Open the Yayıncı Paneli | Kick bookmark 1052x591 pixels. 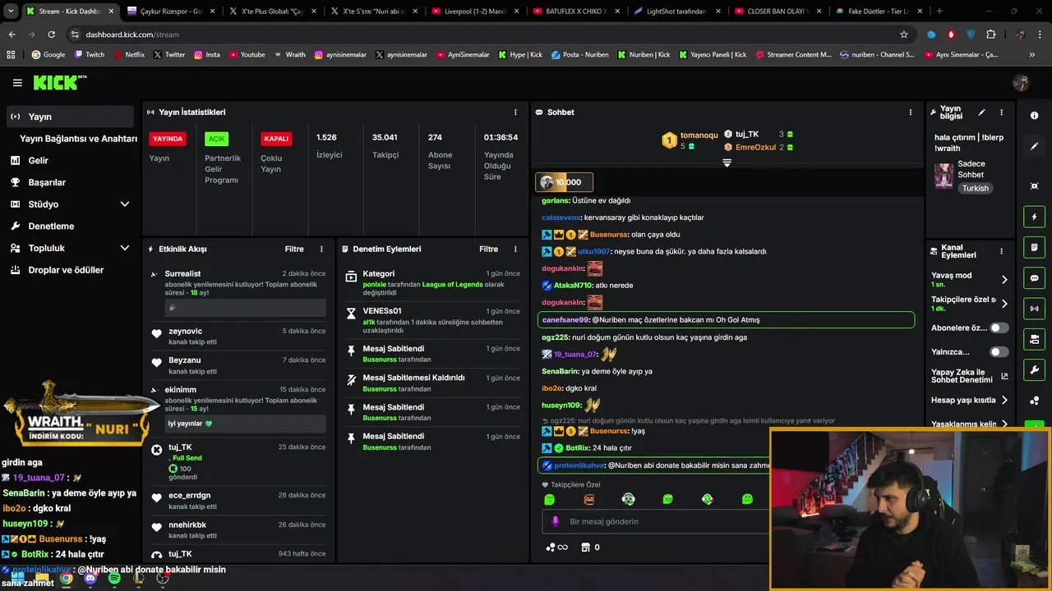713,54
